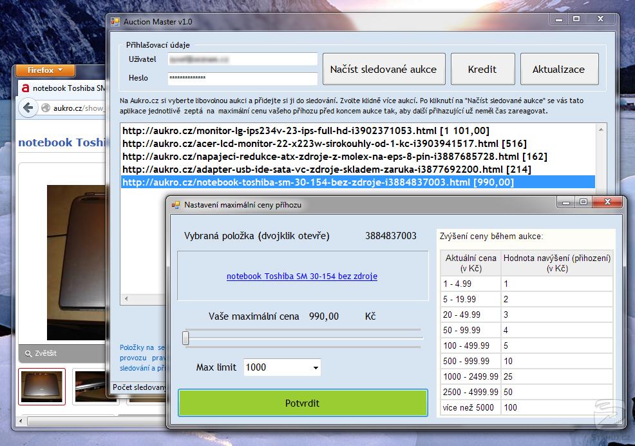Click Zvětšit magnifier link in Firefox page
This screenshot has height=446, width=635.
[41, 353]
